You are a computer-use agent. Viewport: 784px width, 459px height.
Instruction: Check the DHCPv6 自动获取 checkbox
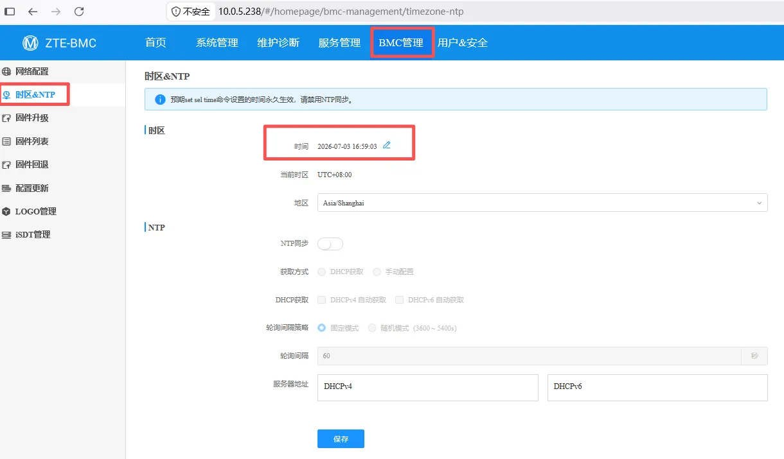pyautogui.click(x=399, y=300)
